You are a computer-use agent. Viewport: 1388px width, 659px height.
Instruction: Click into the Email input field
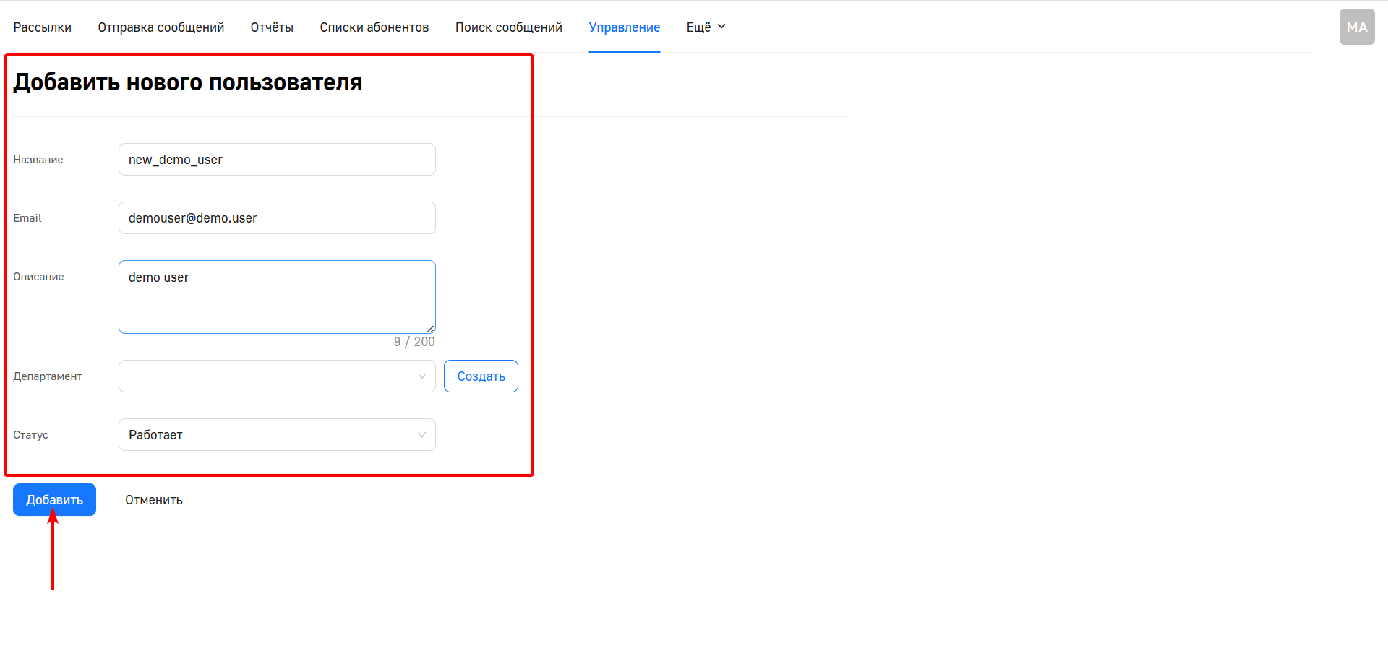pos(277,218)
